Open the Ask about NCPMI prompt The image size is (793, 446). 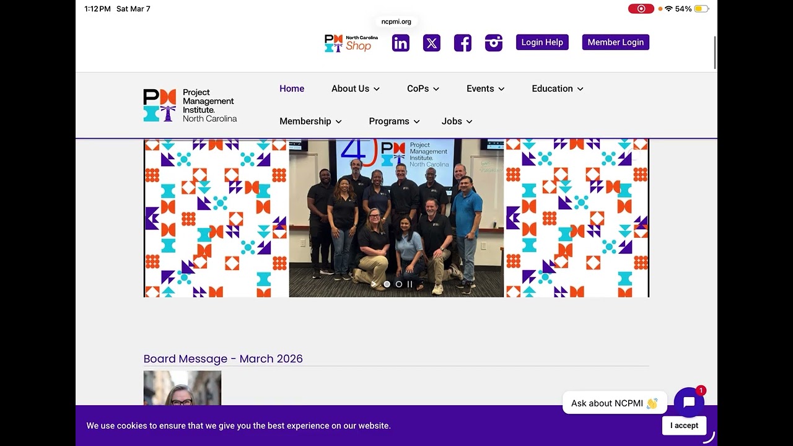615,403
